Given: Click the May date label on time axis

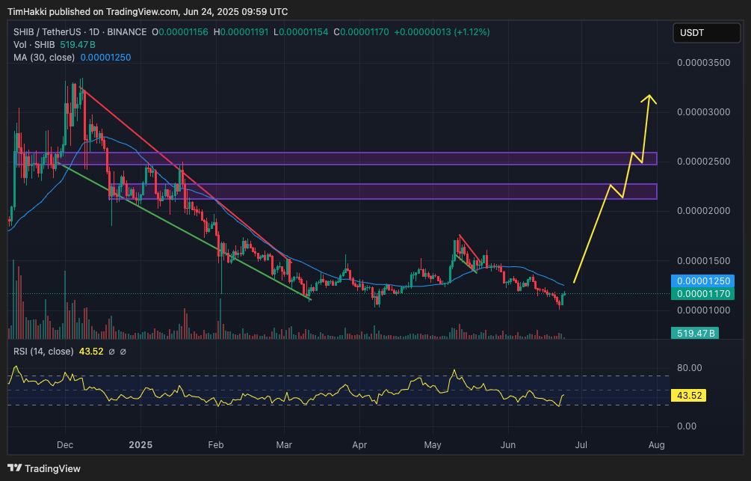Looking at the screenshot, I should pos(433,444).
